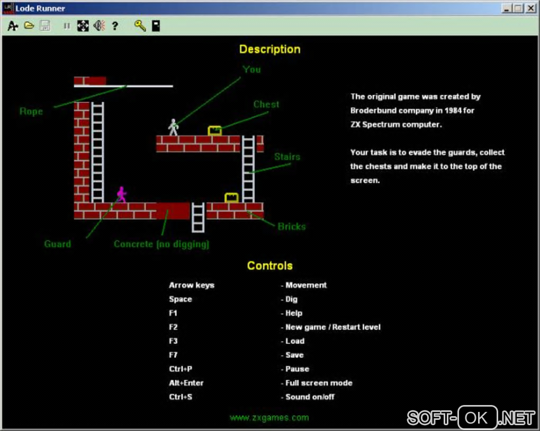Minimize the Lode Runner window
This screenshot has width=540, height=431.
click(x=506, y=8)
